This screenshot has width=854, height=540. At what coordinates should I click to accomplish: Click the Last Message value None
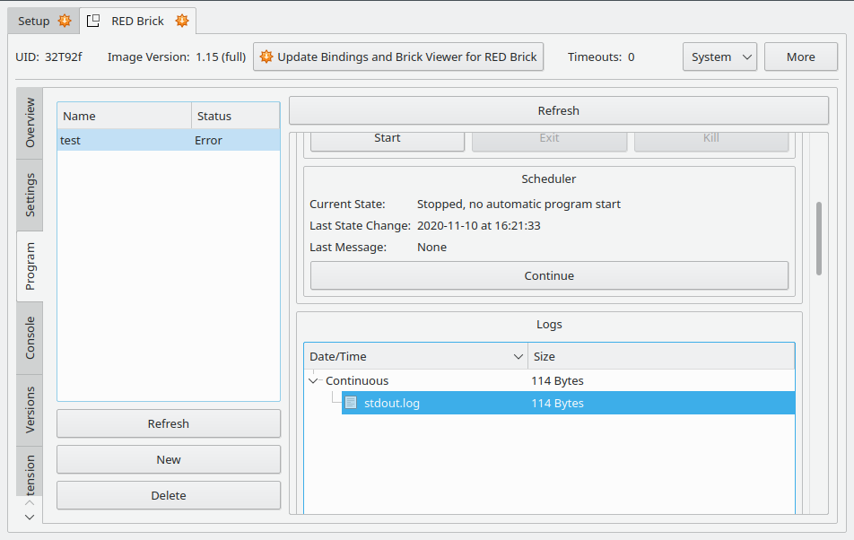pos(431,248)
